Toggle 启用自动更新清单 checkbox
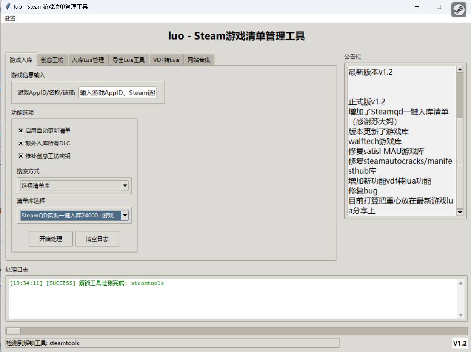Screen dimensions: 471x352 point(21,130)
